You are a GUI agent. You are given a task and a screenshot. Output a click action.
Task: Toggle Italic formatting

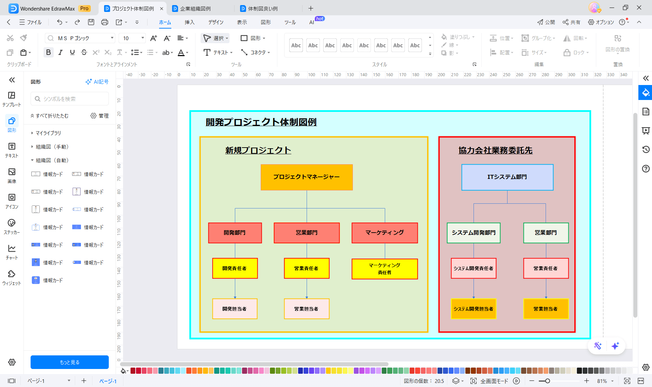61,52
